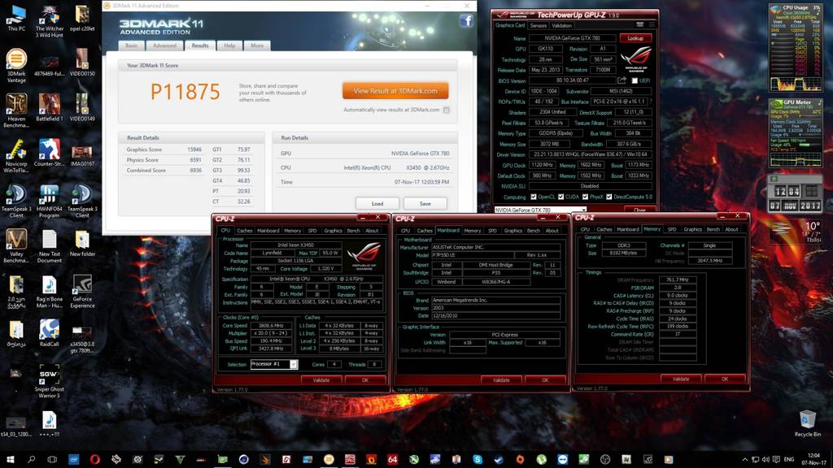Launch The Witcher 3 Wild Hunt shortcut

(x=49, y=20)
